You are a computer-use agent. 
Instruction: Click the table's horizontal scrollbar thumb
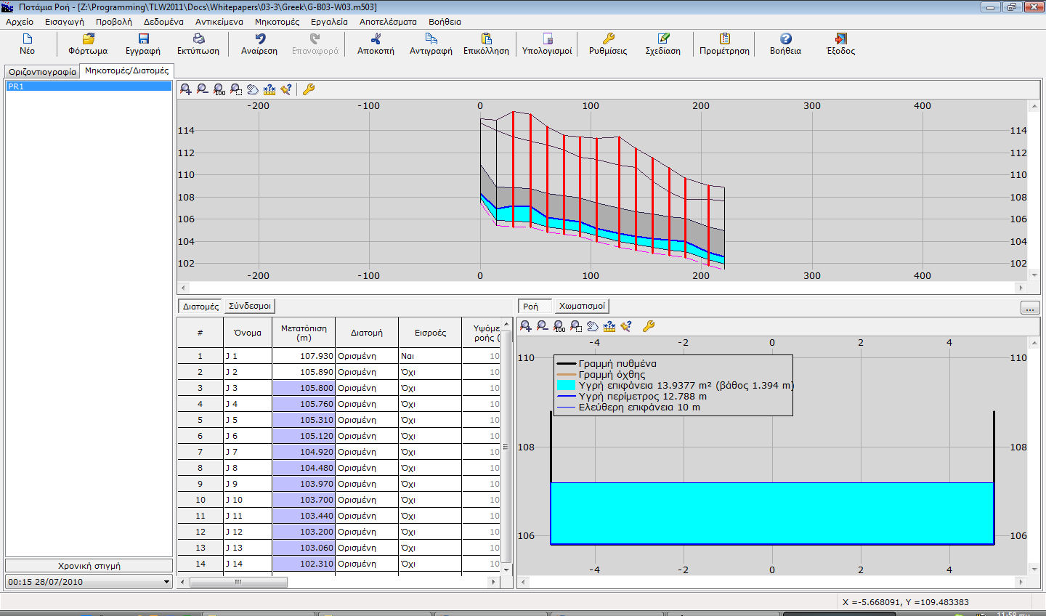238,582
